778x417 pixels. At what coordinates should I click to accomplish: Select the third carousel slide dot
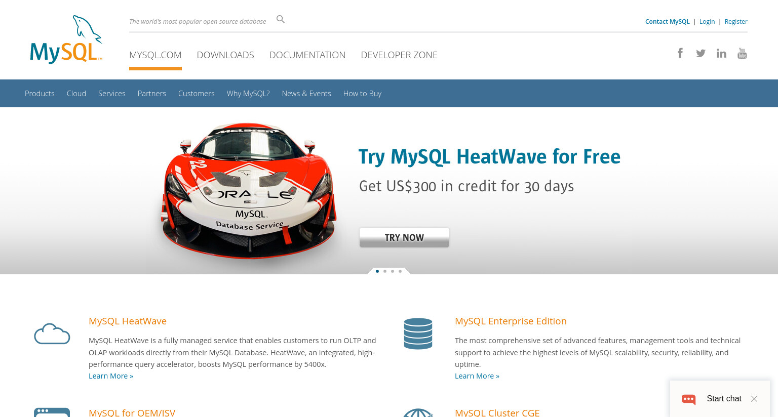pyautogui.click(x=393, y=271)
